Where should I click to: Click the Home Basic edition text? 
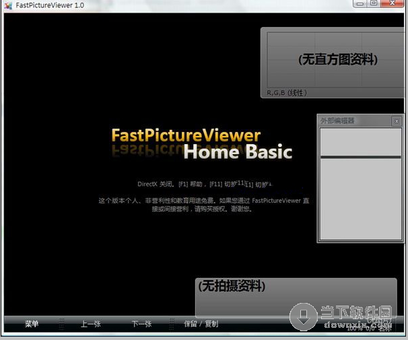click(x=238, y=151)
